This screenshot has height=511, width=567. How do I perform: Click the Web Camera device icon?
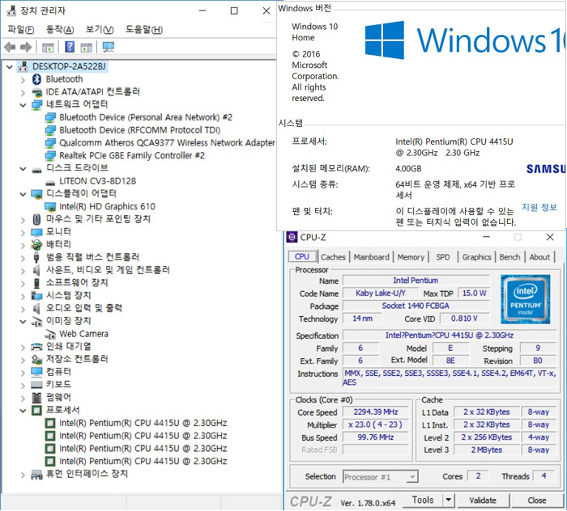(x=50, y=334)
